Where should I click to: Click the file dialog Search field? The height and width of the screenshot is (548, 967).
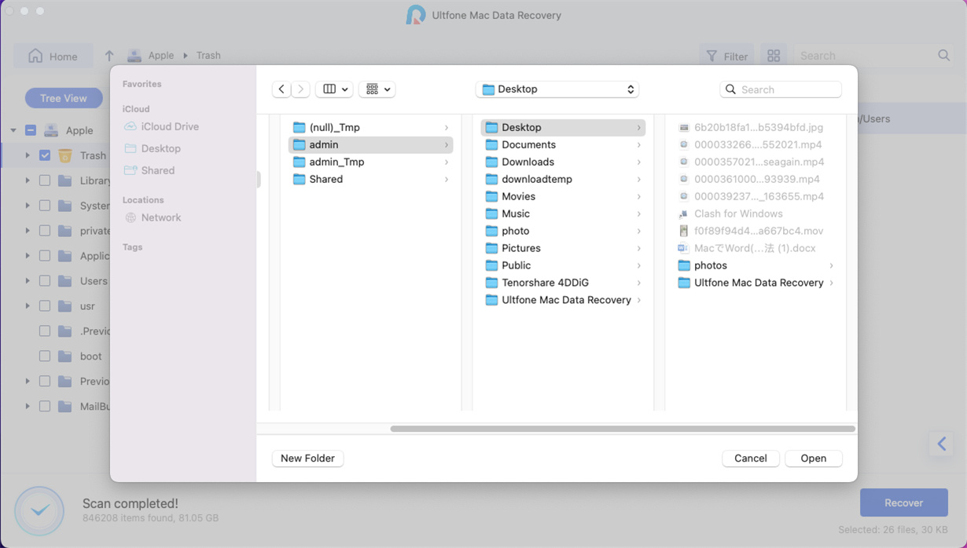click(x=781, y=90)
